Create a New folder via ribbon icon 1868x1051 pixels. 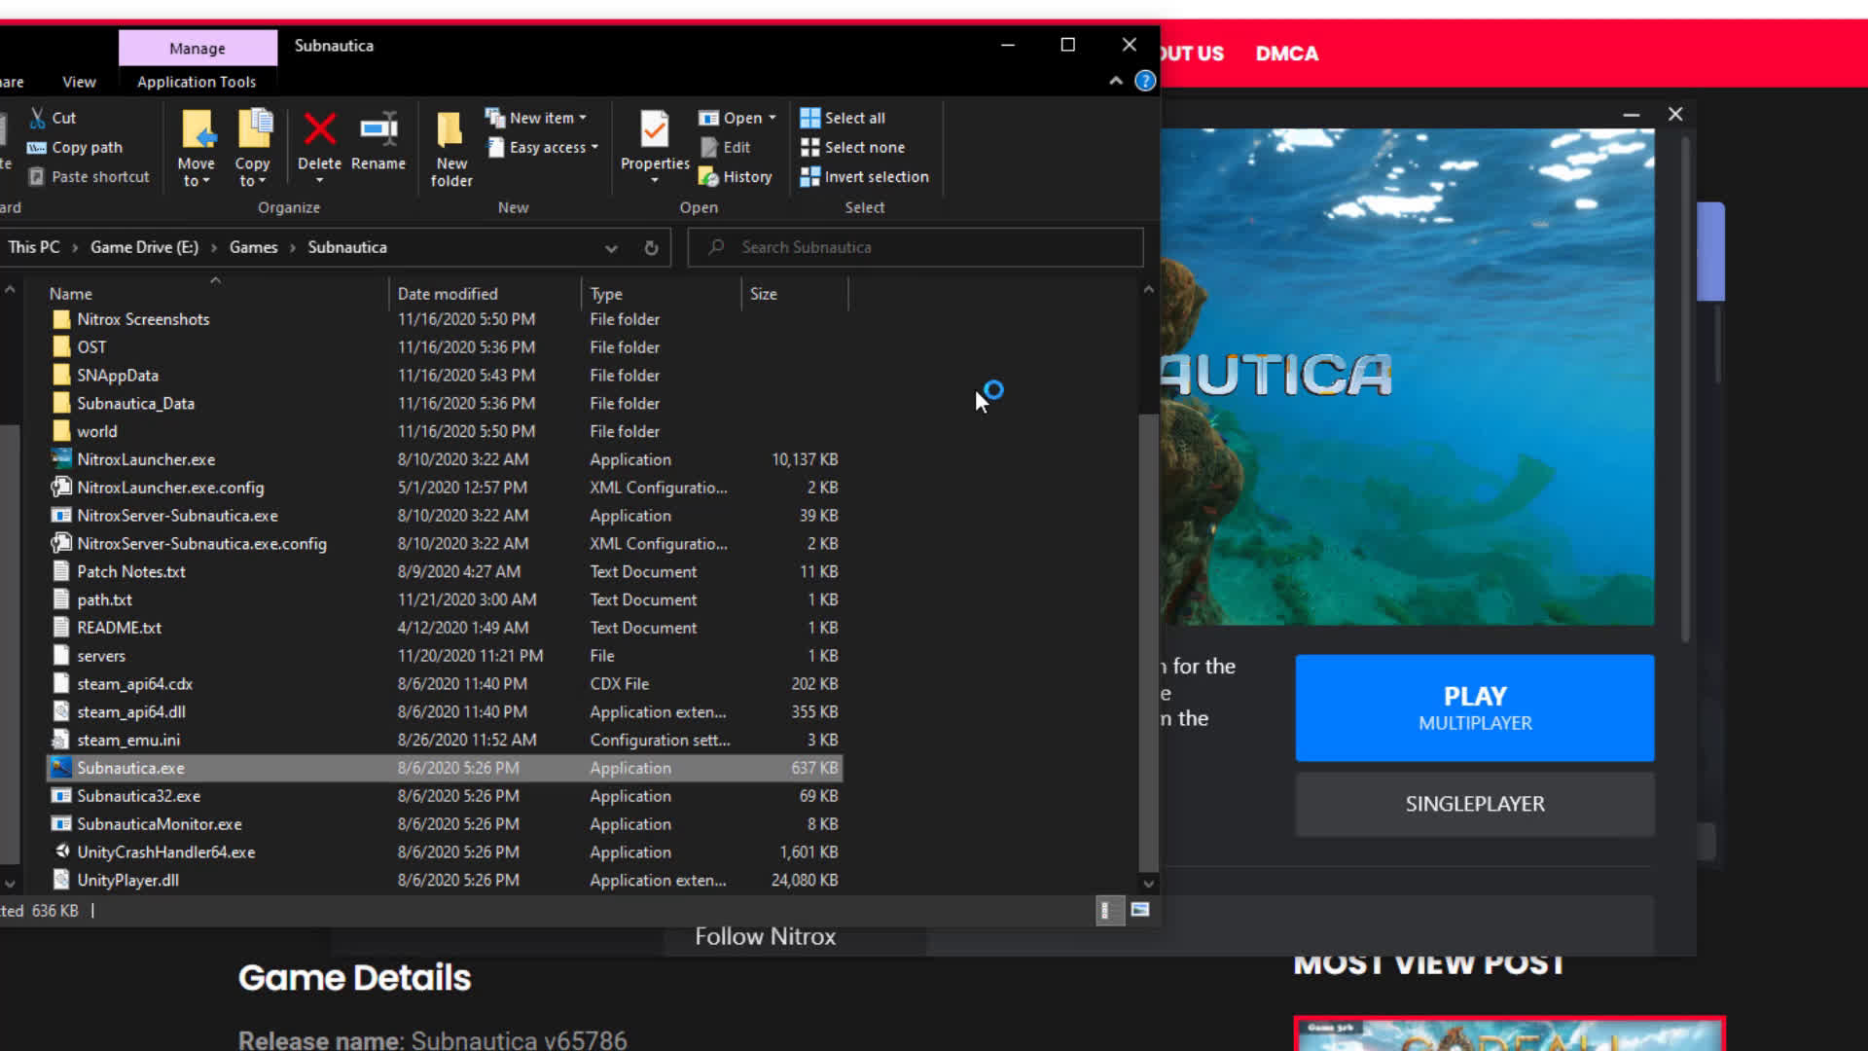(450, 129)
